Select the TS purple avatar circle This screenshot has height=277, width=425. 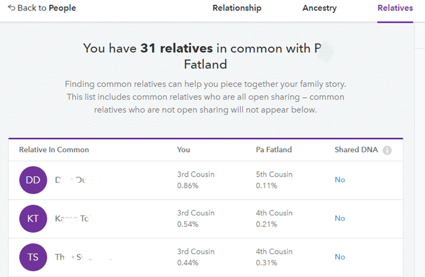pos(33,257)
